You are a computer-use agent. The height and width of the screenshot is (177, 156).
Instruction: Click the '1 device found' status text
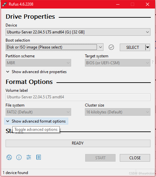(15, 173)
